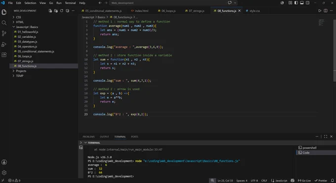This screenshot has height=183, width=336.
Task: Toggle the bottom panel visibility
Action: [302, 3]
